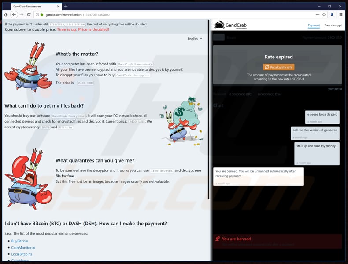Minimize the browser window
The image size is (348, 264).
click(x=319, y=6)
